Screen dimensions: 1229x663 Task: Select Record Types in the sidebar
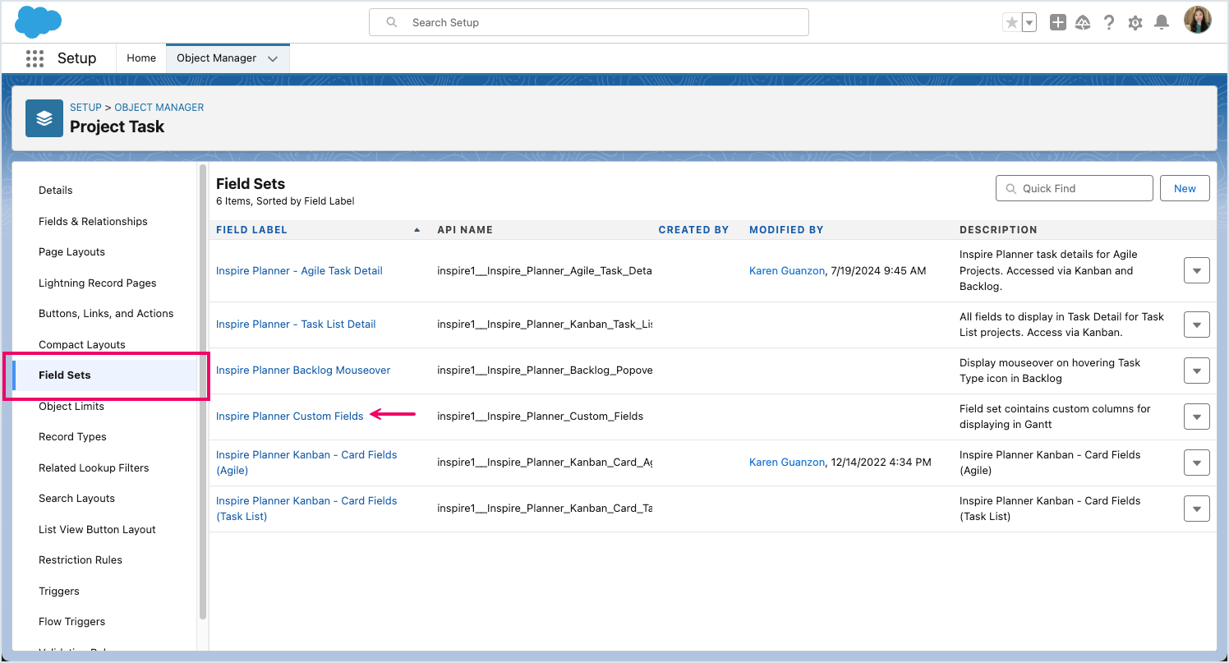pyautogui.click(x=72, y=436)
